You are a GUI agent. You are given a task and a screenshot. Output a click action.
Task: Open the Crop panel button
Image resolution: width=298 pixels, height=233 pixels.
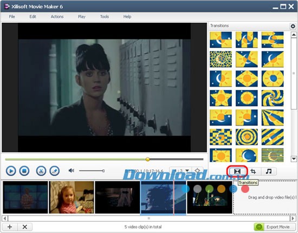pyautogui.click(x=253, y=171)
